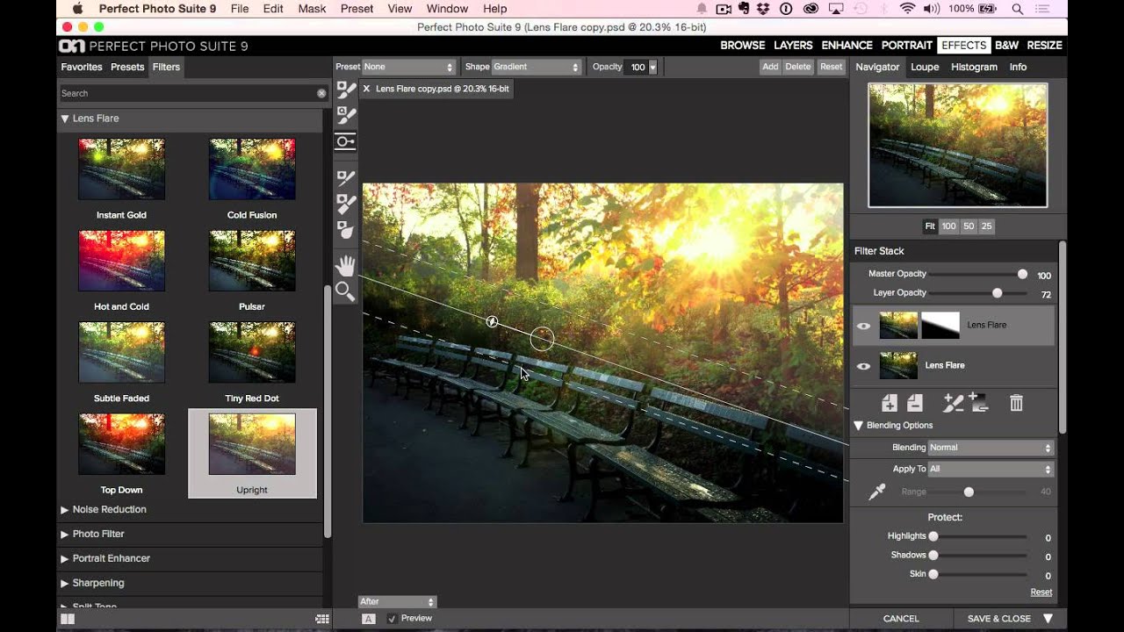This screenshot has height=632, width=1124.
Task: Open the Mask menu
Action: pos(312,9)
